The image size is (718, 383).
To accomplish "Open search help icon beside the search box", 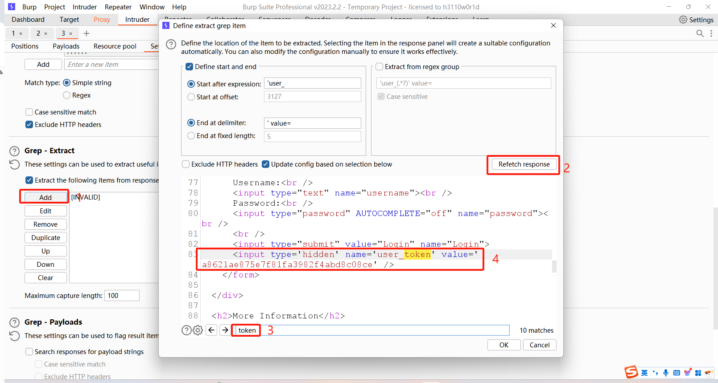I will [186, 330].
